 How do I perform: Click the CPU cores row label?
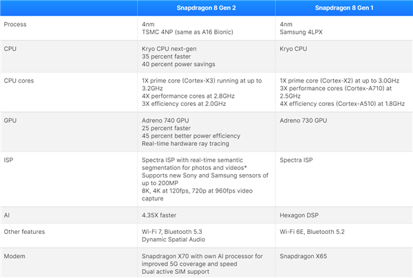coord(20,81)
